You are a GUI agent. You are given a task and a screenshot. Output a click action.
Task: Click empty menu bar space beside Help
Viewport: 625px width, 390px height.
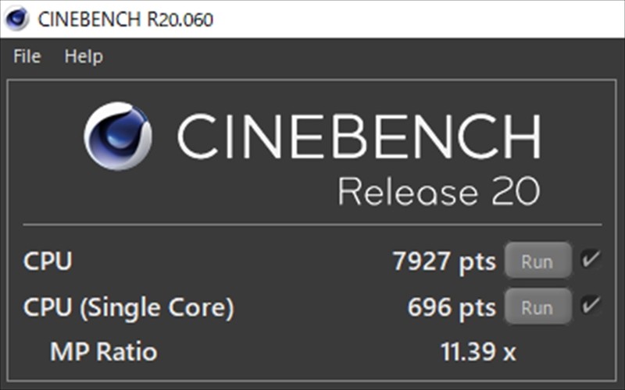(359, 56)
